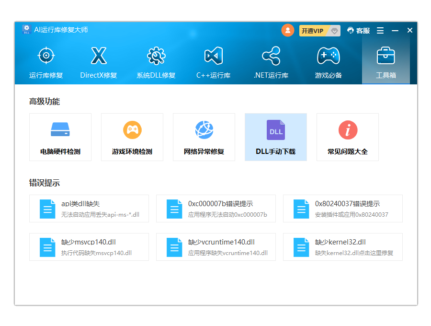This screenshot has width=431, height=326.
Task: Open 系统DLL修复 gear wrench icon
Action: tap(156, 56)
